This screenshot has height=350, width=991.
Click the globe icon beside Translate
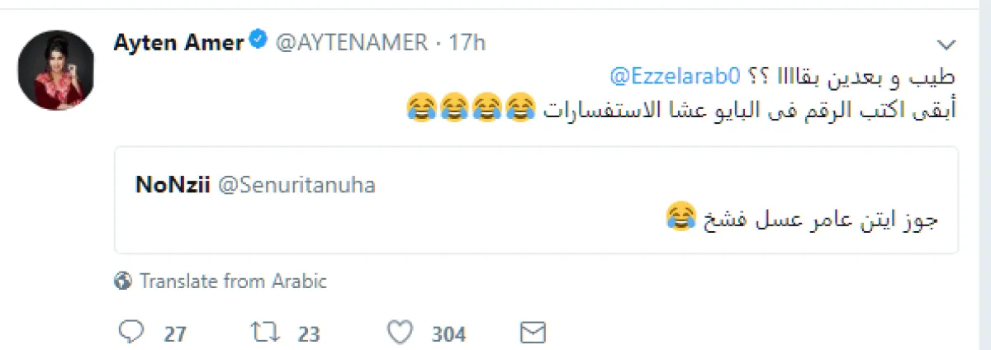[124, 281]
